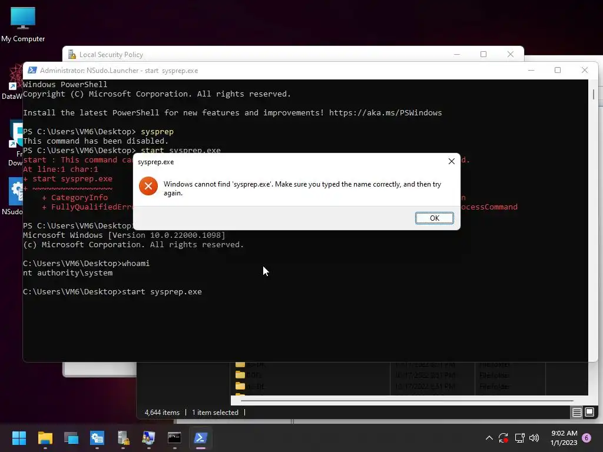Click the overlapping windows icon in the taskbar
The image size is (603, 452).
[71, 438]
